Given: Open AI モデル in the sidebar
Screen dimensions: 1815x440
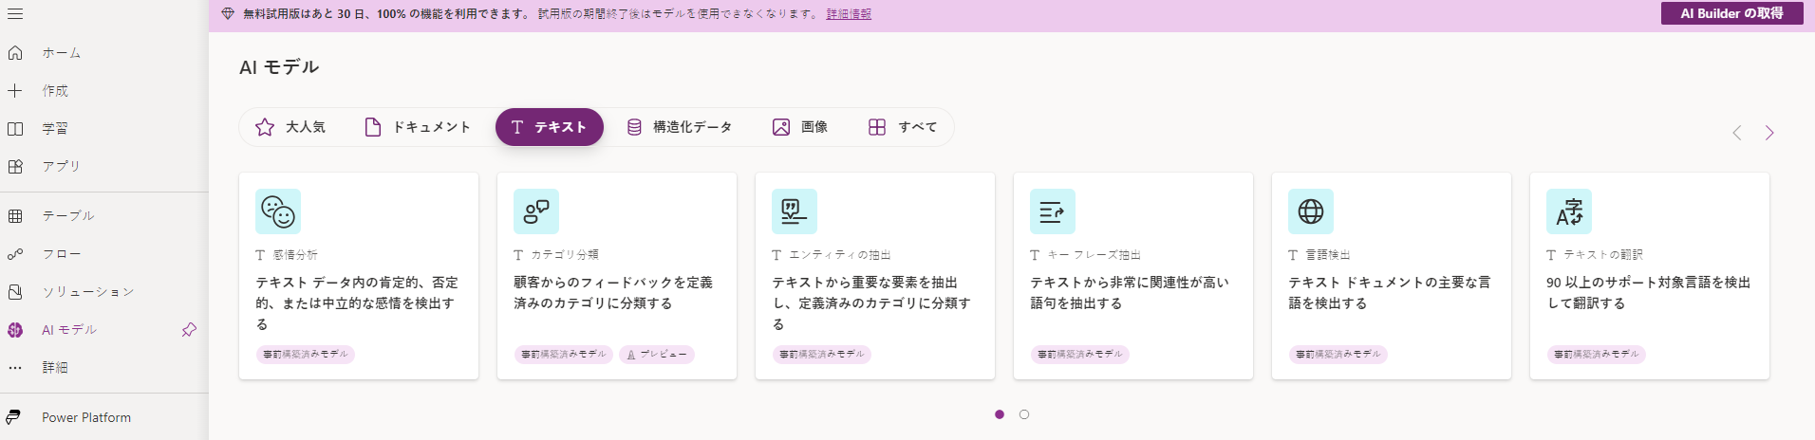Looking at the screenshot, I should tap(104, 330).
